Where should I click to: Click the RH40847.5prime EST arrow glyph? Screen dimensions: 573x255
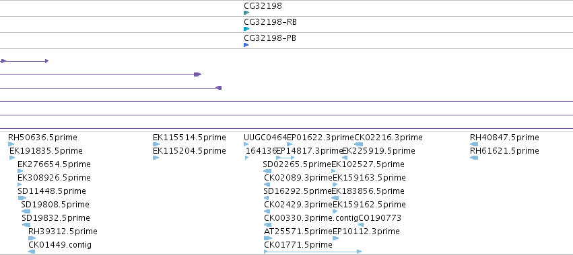[474, 144]
